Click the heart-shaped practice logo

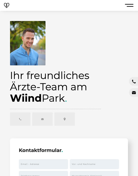pyautogui.click(x=7, y=5)
